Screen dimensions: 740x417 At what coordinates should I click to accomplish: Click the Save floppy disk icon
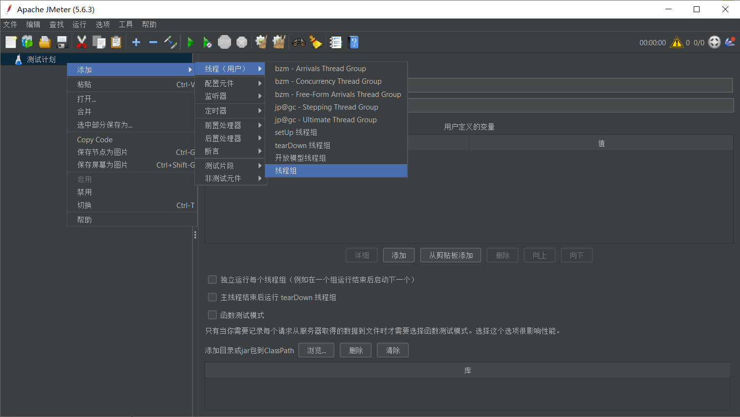coord(62,42)
